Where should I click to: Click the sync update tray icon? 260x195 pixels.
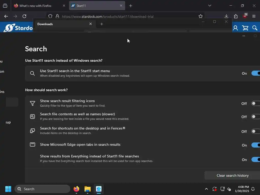(x=214, y=189)
